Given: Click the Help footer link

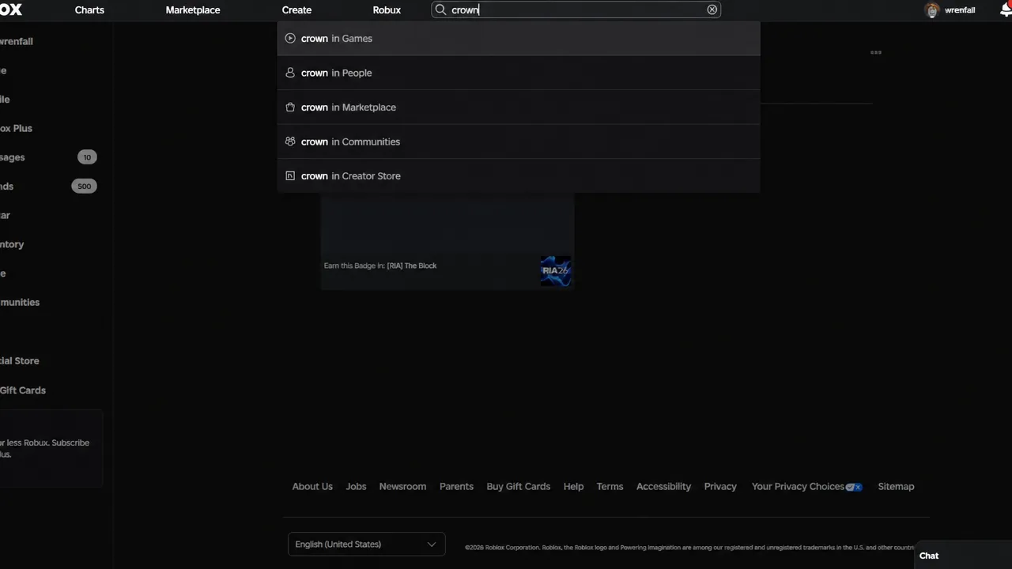Looking at the screenshot, I should (x=573, y=486).
